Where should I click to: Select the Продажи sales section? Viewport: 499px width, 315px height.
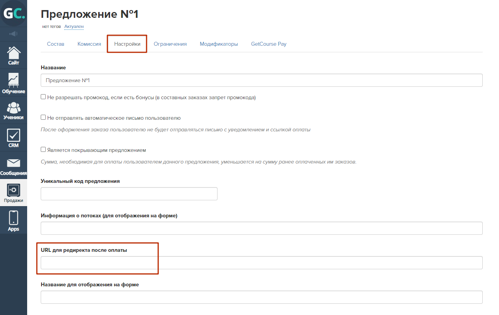click(14, 193)
